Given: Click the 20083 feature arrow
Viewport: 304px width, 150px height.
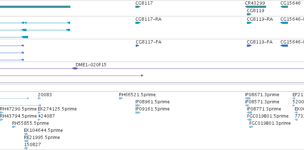Looking at the screenshot, I should pos(39,98).
